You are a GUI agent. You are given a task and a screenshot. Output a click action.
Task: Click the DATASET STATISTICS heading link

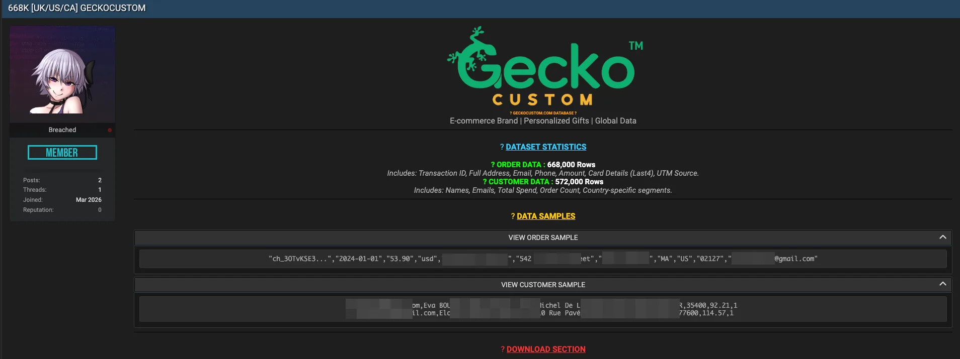(x=546, y=147)
